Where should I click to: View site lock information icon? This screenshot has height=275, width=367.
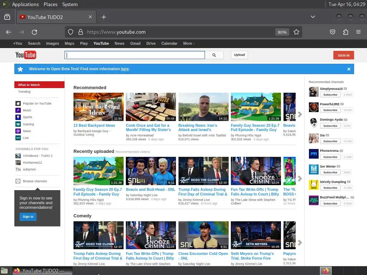point(81,32)
